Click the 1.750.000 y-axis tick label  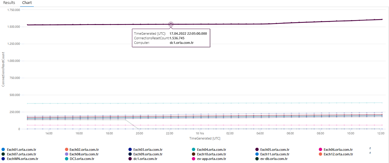coord(13,10)
